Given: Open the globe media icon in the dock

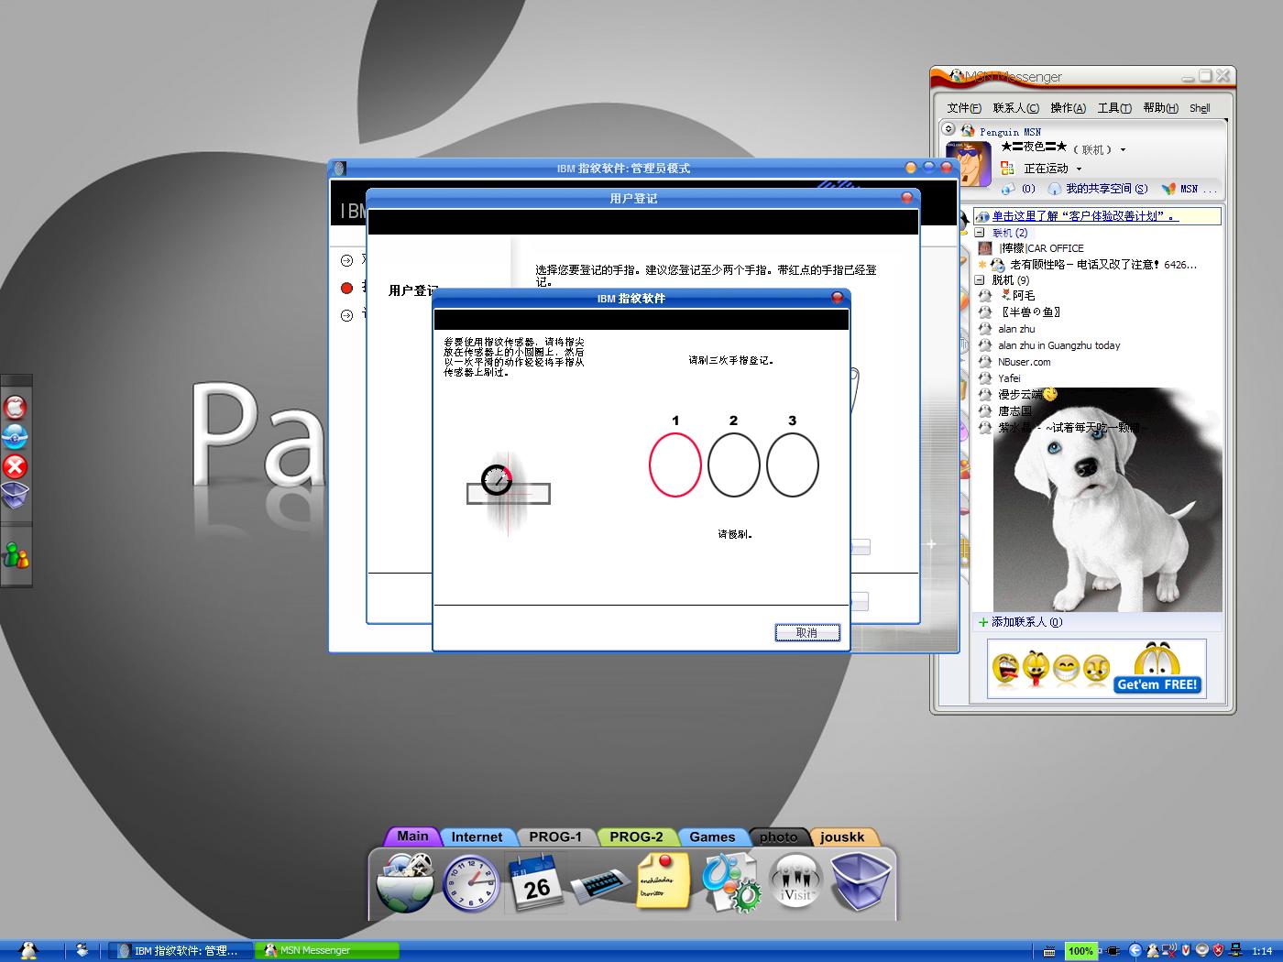Looking at the screenshot, I should pos(405,881).
